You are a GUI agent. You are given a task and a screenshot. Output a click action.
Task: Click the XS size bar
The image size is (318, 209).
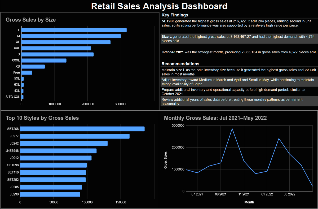tap(33, 67)
